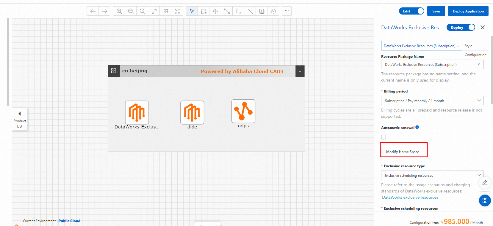Click the cn beijing region title
Screen dimensions: 493x226
(135, 71)
